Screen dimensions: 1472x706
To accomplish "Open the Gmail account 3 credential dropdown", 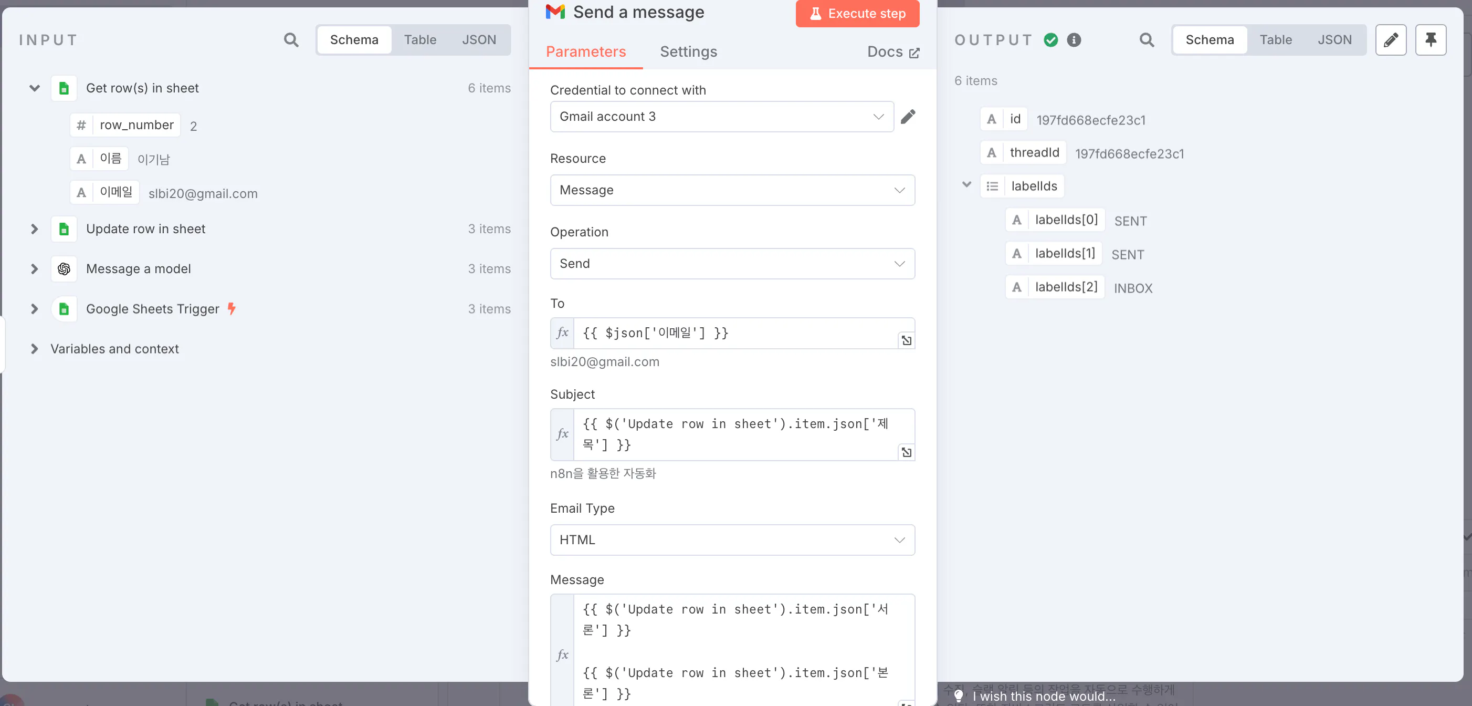I will [721, 117].
